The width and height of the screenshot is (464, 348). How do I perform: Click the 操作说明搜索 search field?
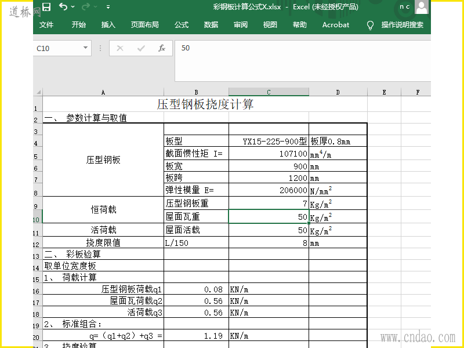(403, 25)
